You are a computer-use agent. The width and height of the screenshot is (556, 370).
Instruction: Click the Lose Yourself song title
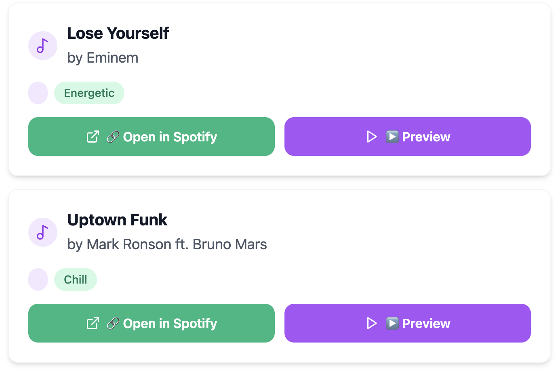tap(118, 33)
